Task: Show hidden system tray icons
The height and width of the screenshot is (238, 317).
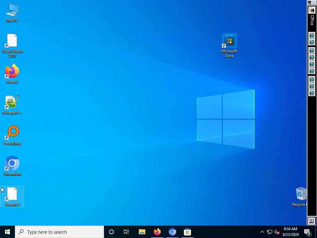Action: coord(262,232)
